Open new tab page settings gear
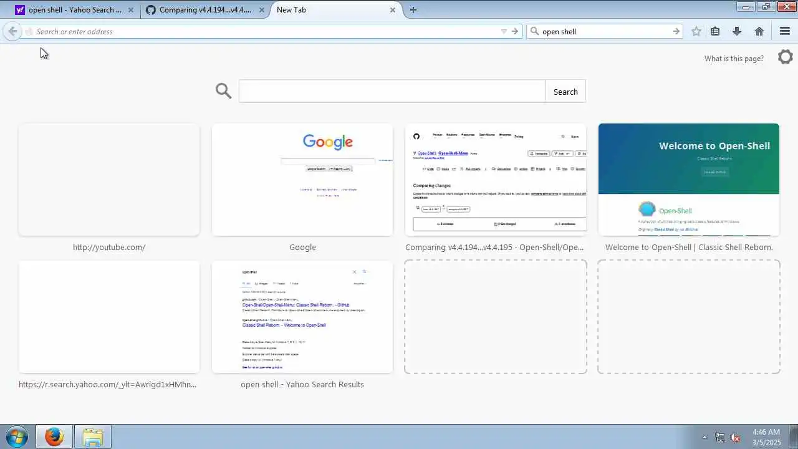Viewport: 798px width, 449px height. point(786,57)
